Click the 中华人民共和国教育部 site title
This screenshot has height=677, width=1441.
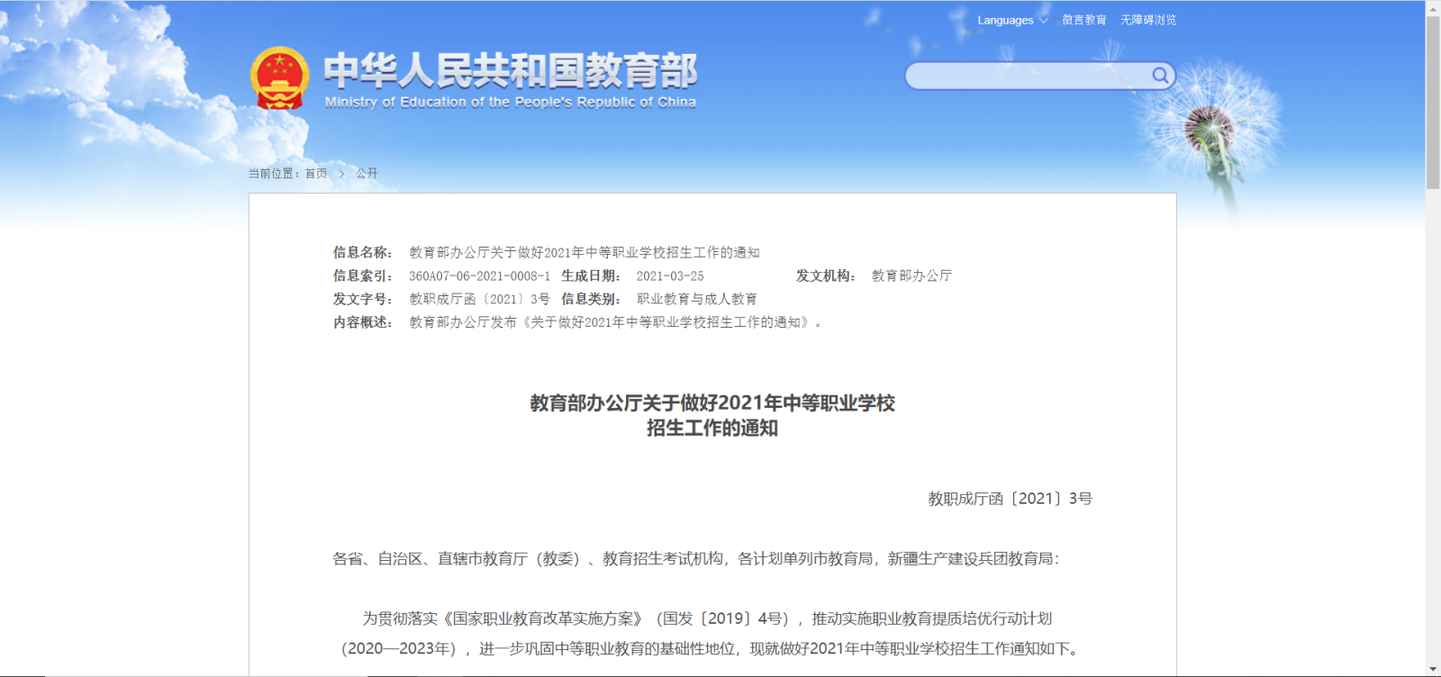[x=511, y=71]
